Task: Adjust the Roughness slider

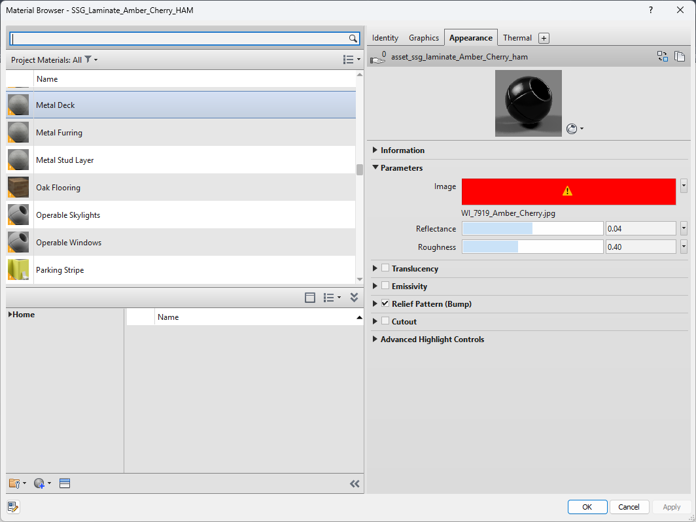Action: point(532,247)
